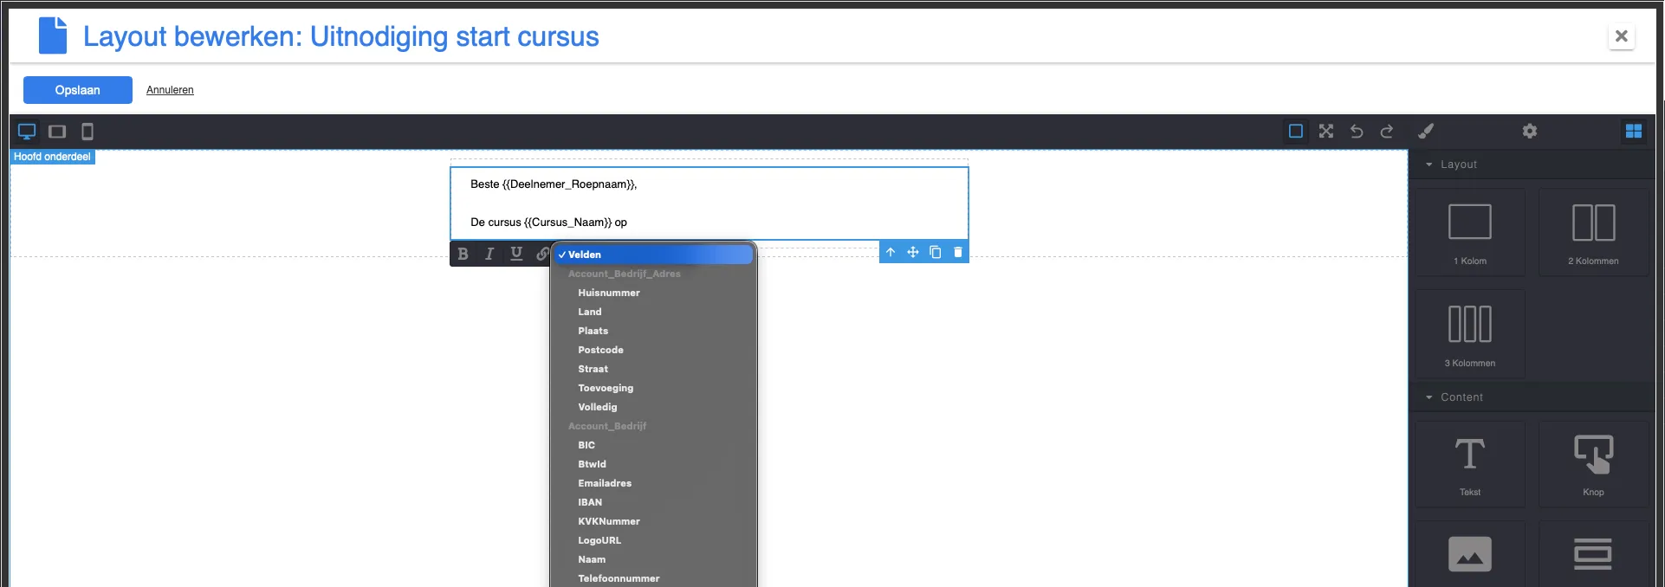
Task: Apply bold formatting
Action: point(463,254)
